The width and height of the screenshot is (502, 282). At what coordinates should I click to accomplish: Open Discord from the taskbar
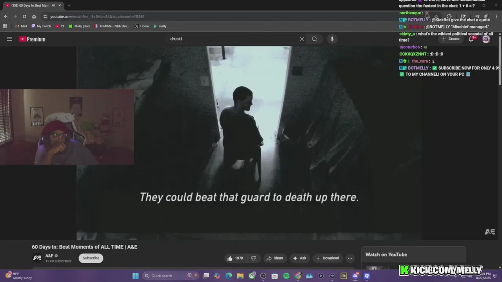[355, 276]
